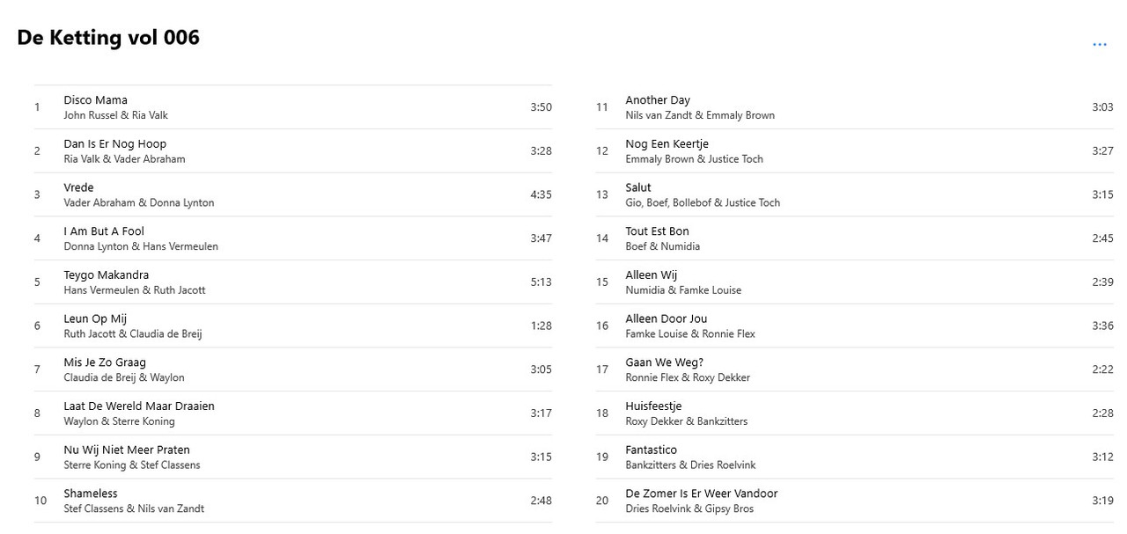Select the track Dan Is Er Nog Hoop
This screenshot has height=534, width=1127.
click(x=293, y=150)
